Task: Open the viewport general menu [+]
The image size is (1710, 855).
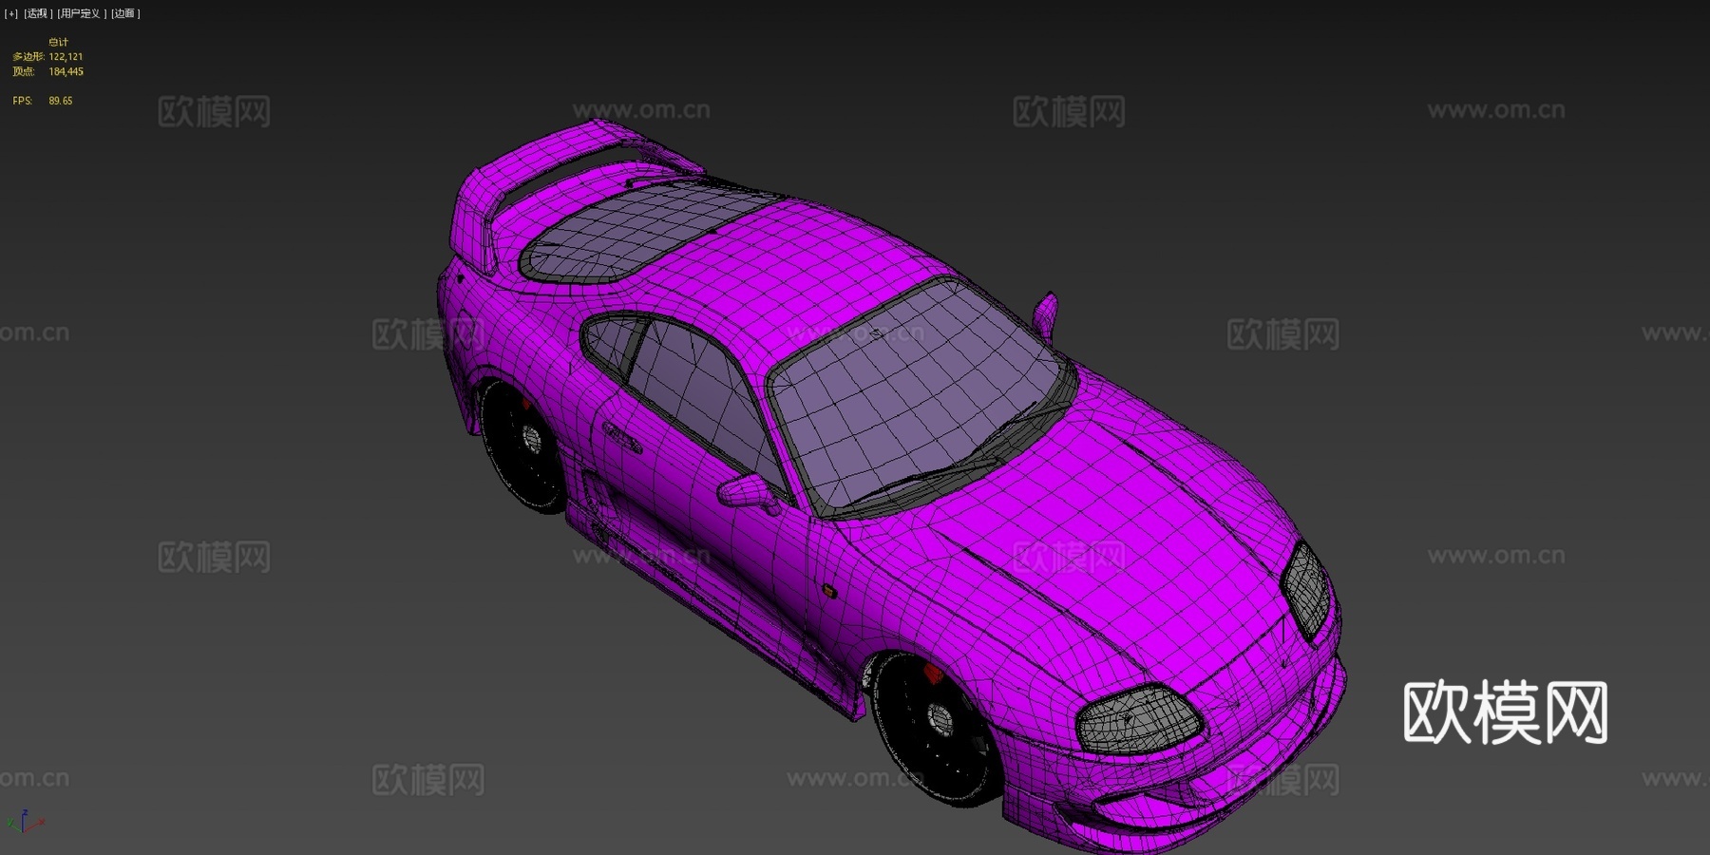Action: pos(9,12)
